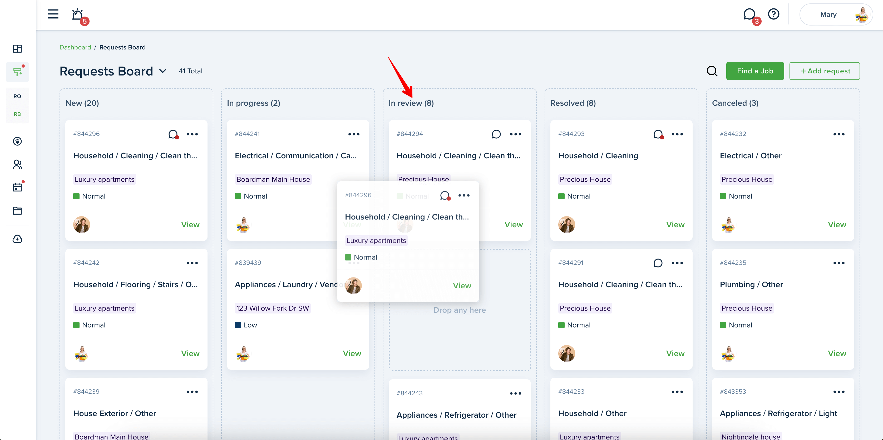
Task: Open card title Plumbing / Other
Action: [751, 285]
